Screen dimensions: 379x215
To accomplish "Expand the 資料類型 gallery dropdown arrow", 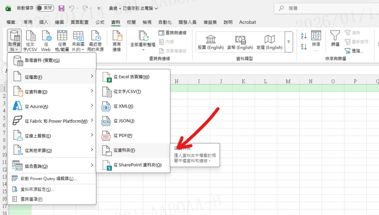I will [289, 41].
